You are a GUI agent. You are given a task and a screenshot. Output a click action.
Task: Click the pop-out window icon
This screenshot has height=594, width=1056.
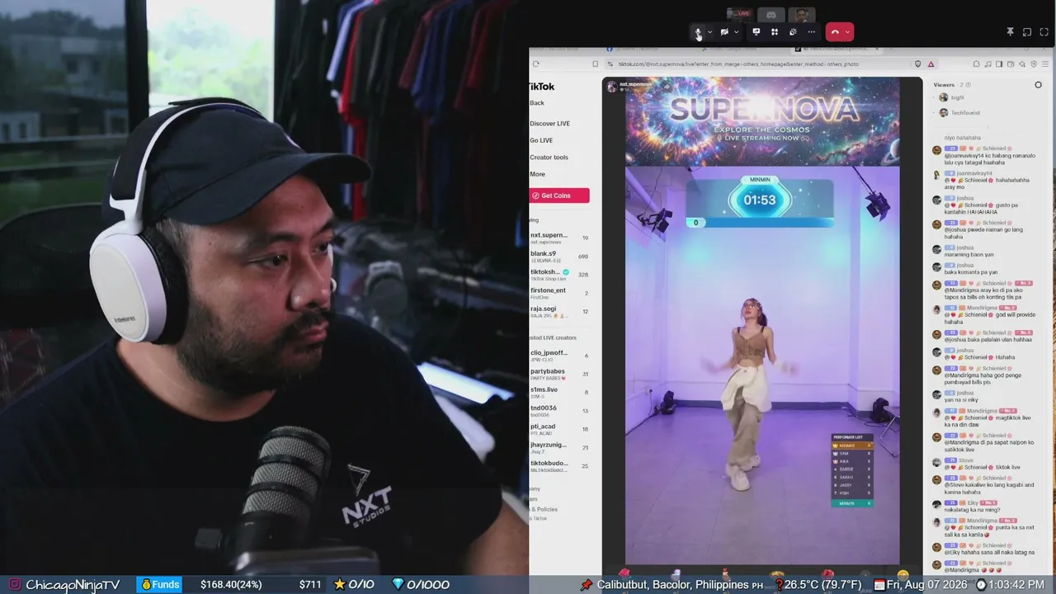[x=1027, y=32]
